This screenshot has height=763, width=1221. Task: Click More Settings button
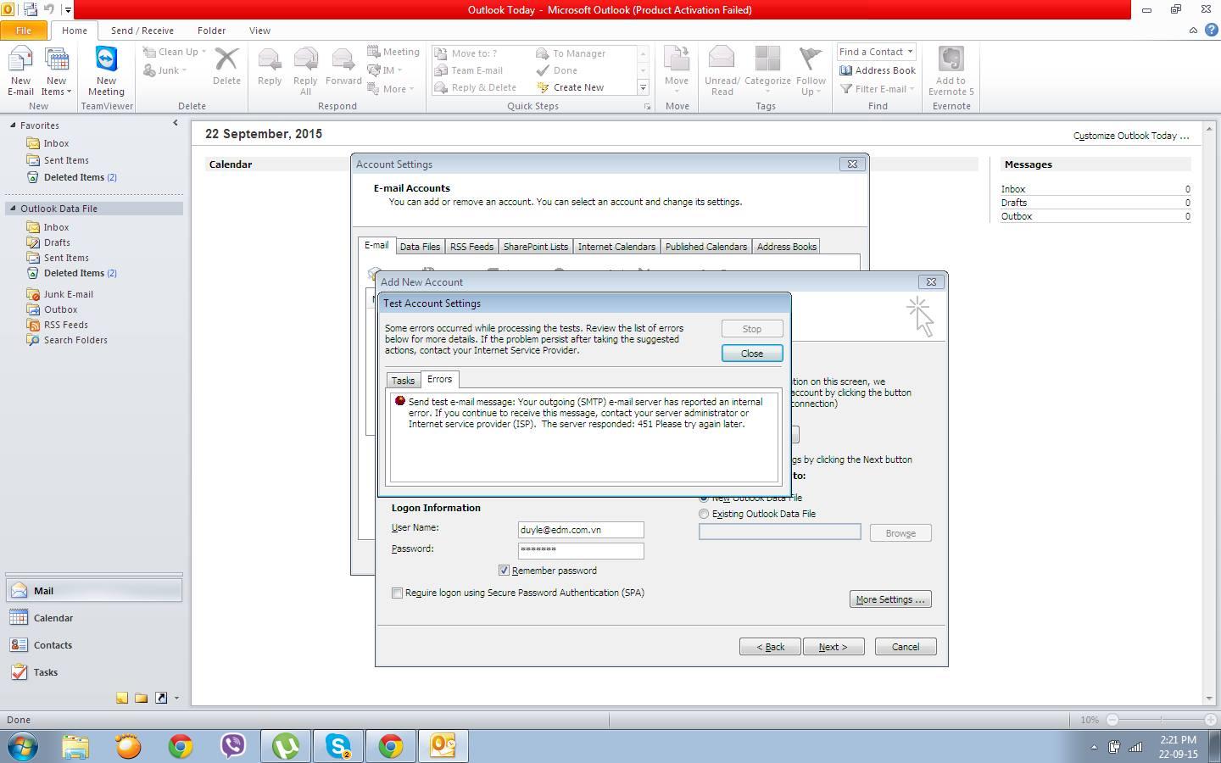coord(890,599)
